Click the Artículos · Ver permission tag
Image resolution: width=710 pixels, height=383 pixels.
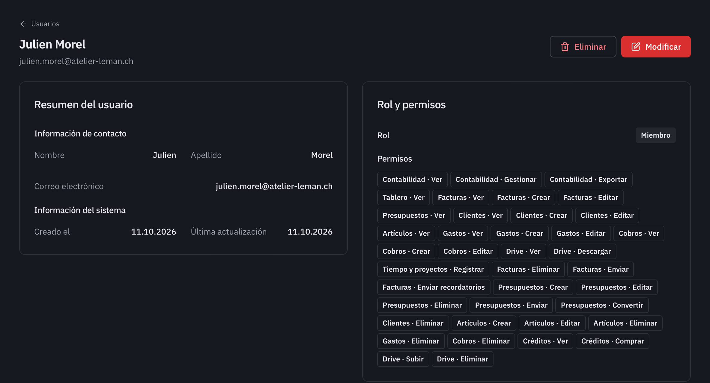(406, 233)
